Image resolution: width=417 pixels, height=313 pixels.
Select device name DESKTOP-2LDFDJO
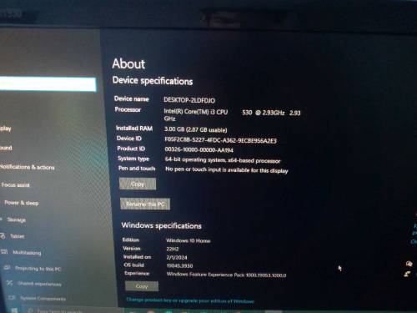(x=189, y=100)
